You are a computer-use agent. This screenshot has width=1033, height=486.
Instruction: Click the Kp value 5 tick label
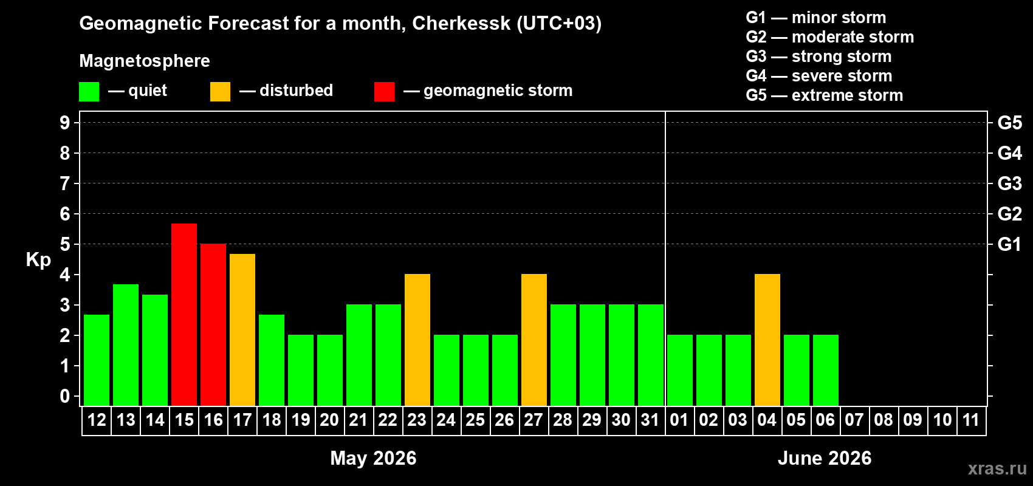point(64,244)
